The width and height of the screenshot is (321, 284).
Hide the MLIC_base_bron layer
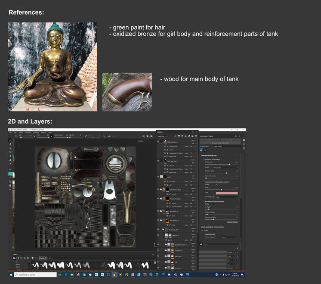point(158,141)
